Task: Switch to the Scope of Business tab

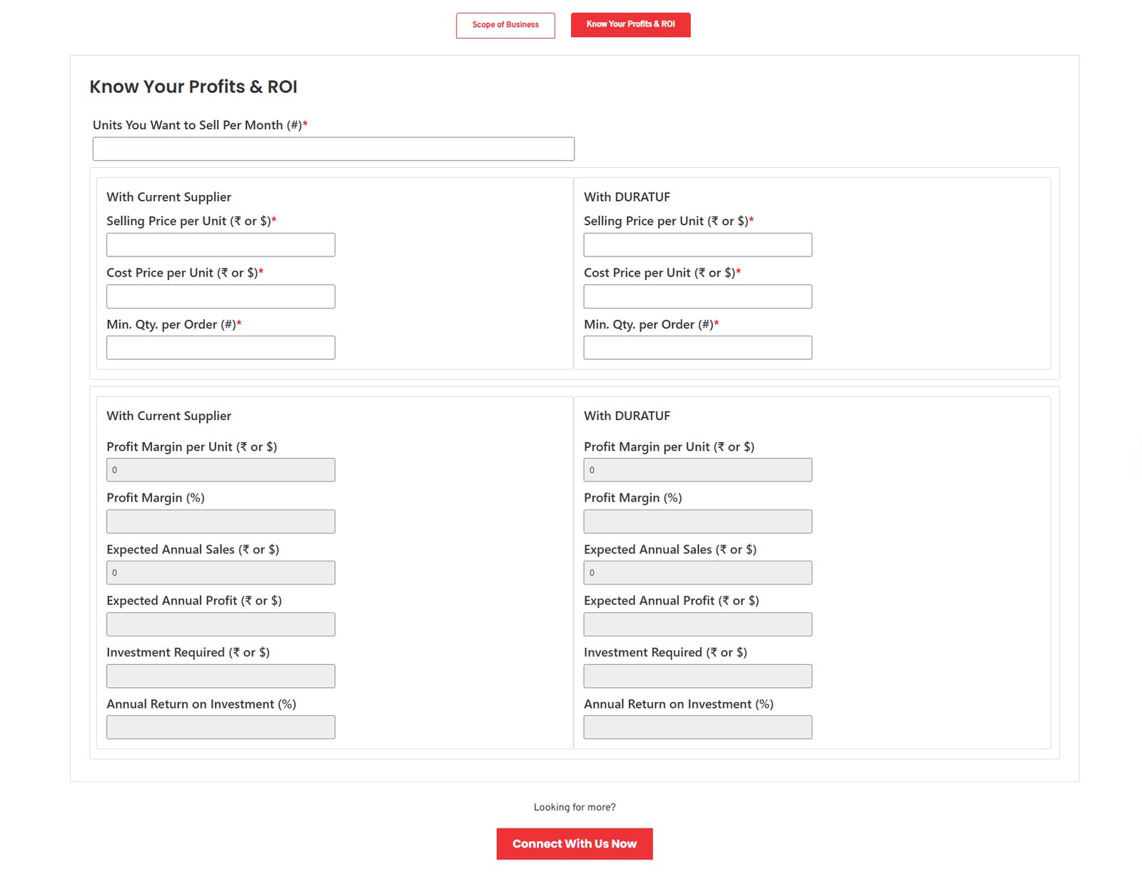Action: click(505, 25)
